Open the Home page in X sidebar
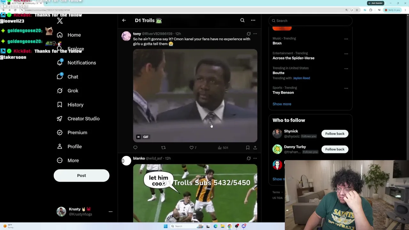The image size is (409, 230). [x=69, y=35]
